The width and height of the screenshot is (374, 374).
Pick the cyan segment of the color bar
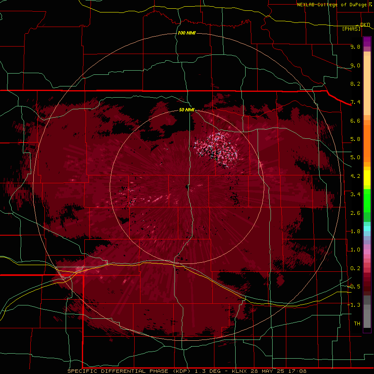(367, 228)
